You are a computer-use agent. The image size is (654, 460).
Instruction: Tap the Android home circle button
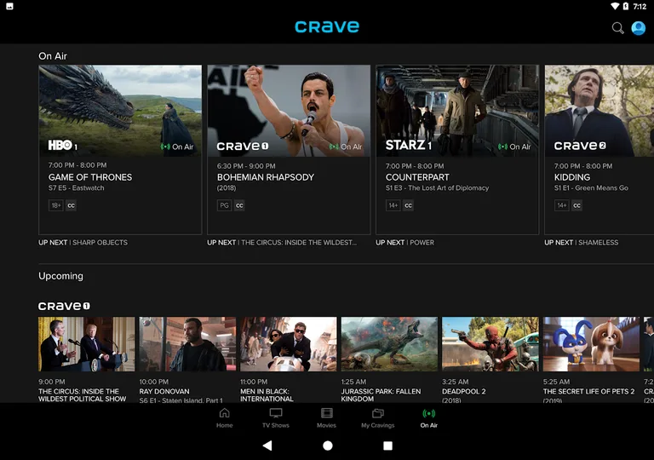(328, 446)
